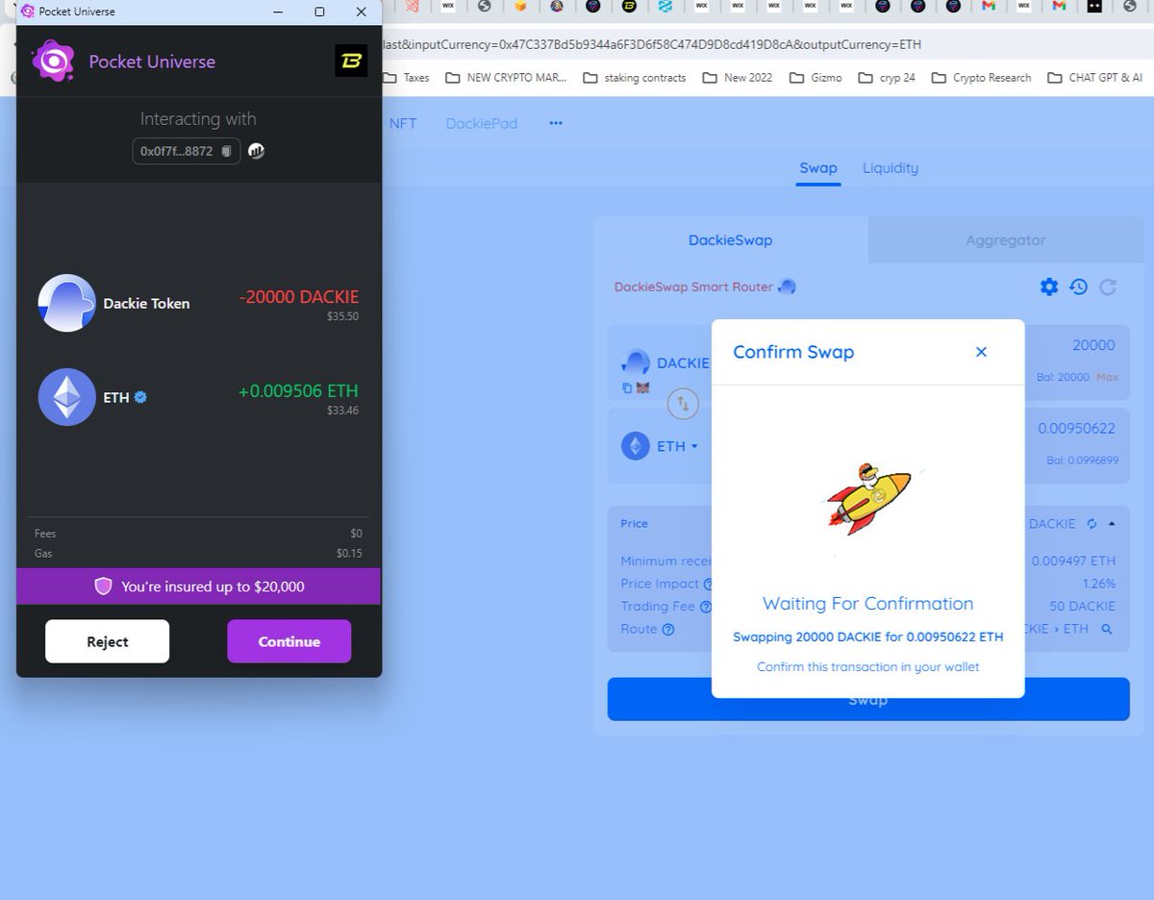Click the verified badge next to ETH
The width and height of the screenshot is (1154, 900).
point(140,396)
